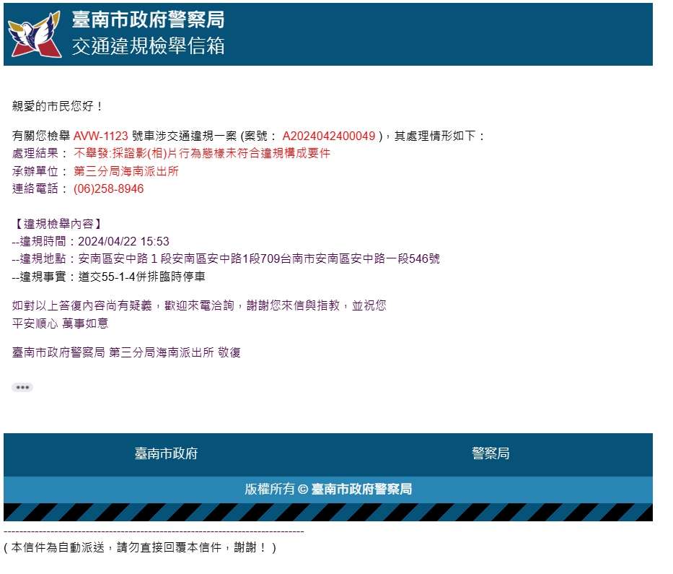Click the unit 第三分局海南派出所 in red
673x574 pixels.
point(126,171)
